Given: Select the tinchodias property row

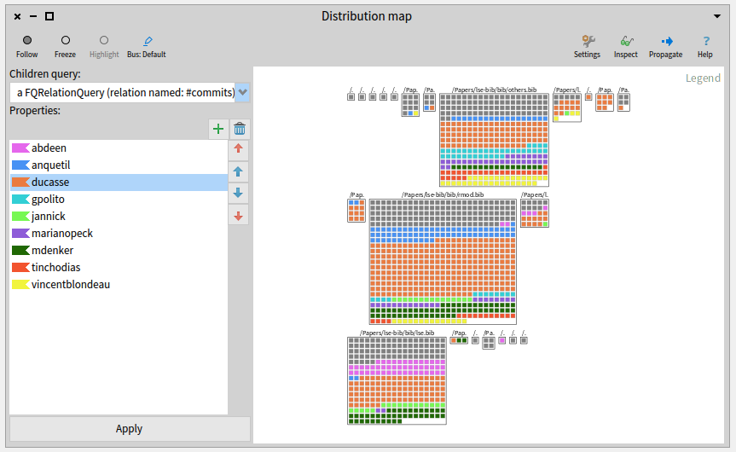Looking at the screenshot, I should point(119,268).
